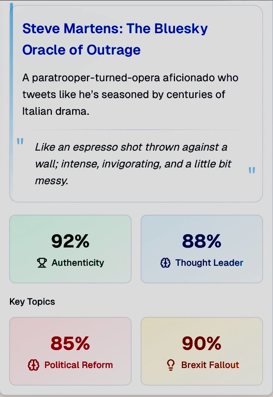Open the Steve Martens title heading
The height and width of the screenshot is (397, 273).
point(115,39)
